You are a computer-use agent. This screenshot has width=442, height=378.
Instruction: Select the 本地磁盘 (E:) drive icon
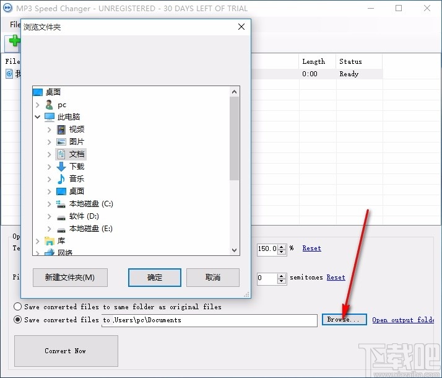tap(61, 230)
